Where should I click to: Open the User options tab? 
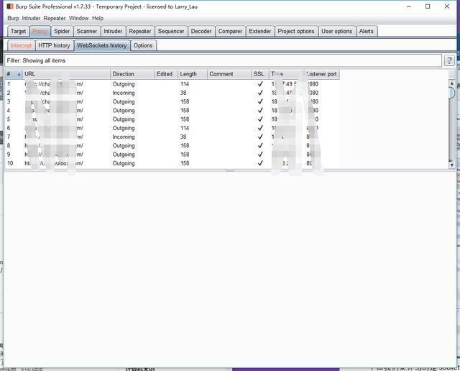click(x=337, y=31)
